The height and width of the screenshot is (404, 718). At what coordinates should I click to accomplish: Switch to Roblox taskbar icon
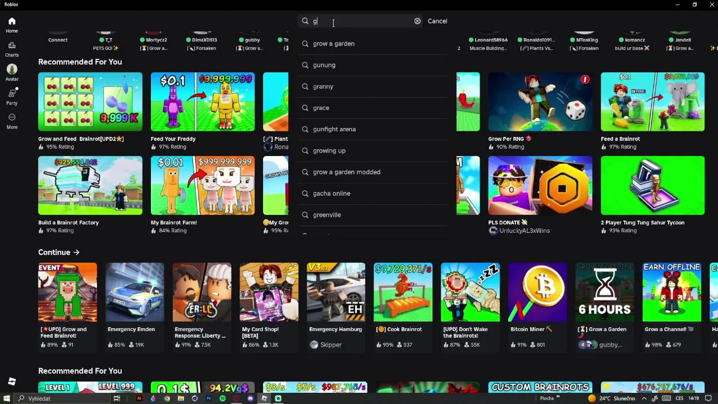click(264, 398)
